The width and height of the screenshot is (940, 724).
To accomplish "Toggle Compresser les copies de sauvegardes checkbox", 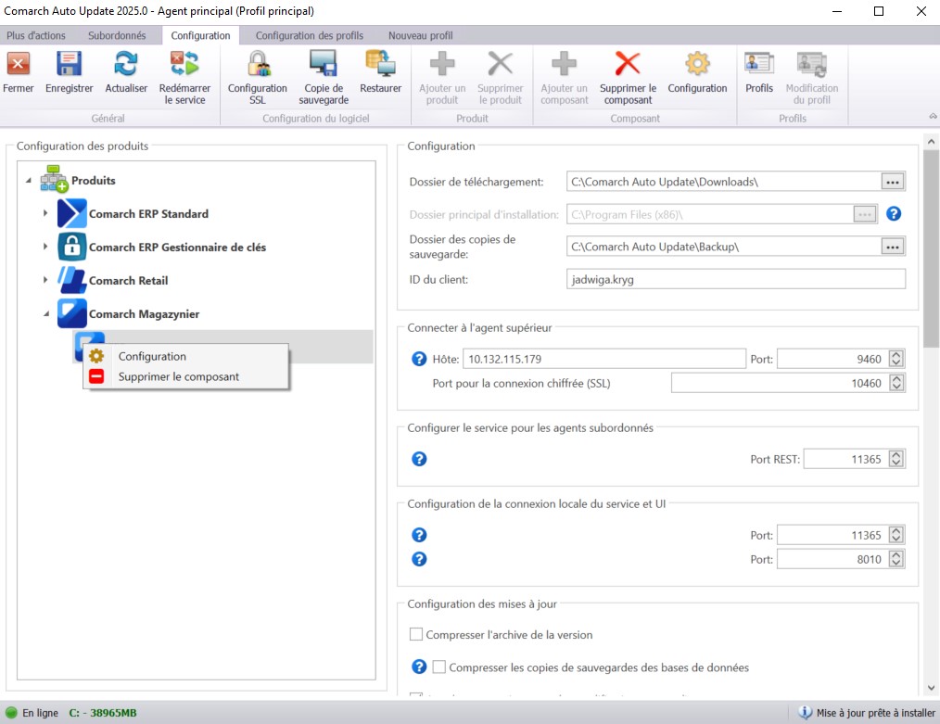I will [x=438, y=667].
